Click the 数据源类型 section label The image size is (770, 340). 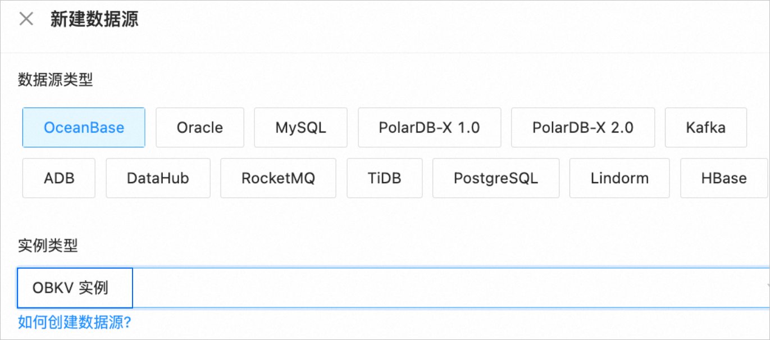click(55, 80)
